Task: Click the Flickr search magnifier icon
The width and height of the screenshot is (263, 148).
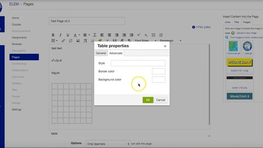Action: coord(227,37)
